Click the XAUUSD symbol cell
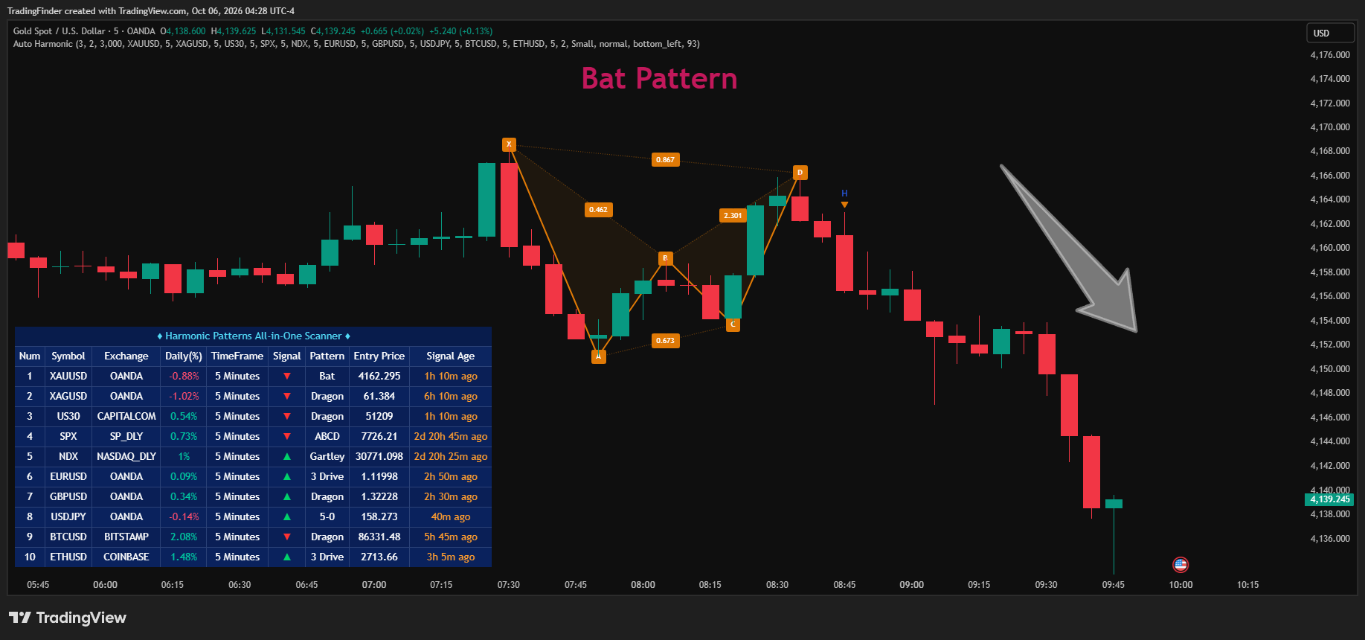This screenshot has height=640, width=1365. pos(68,377)
